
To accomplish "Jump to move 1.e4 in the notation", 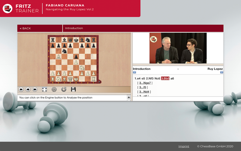I will pyautogui.click(x=137, y=79).
